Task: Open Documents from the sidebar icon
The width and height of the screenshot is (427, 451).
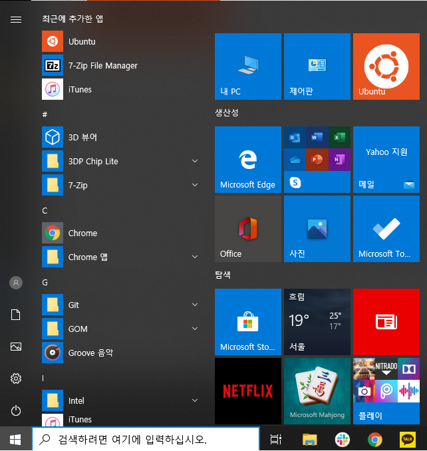Action: point(16,315)
